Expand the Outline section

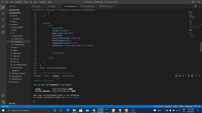tap(12, 104)
